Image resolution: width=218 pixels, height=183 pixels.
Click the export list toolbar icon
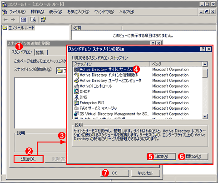33,20
